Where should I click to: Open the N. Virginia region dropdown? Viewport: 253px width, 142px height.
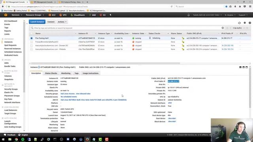pyautogui.click(x=230, y=15)
